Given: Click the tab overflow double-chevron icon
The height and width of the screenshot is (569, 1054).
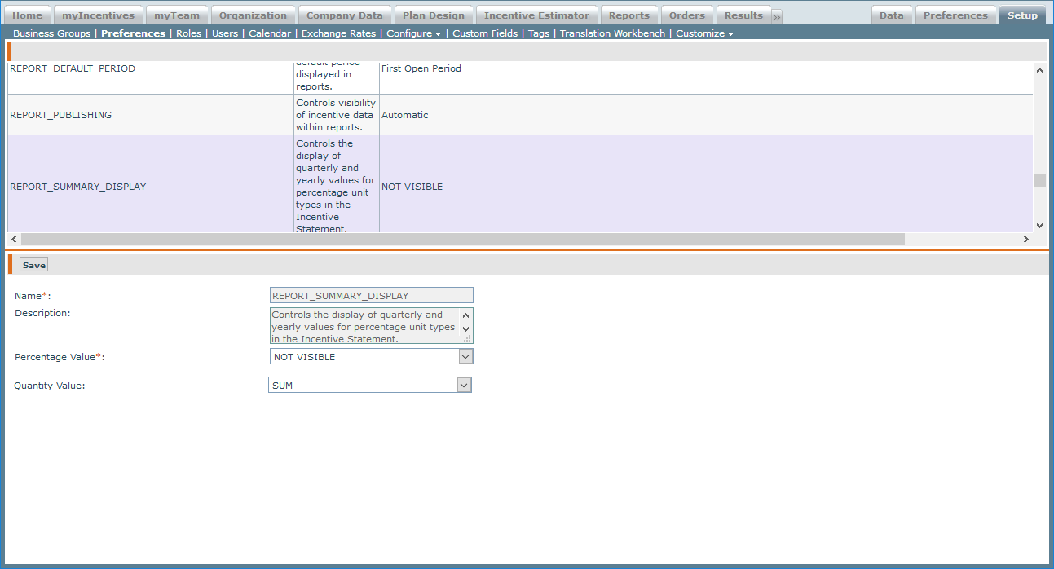Looking at the screenshot, I should coord(777,16).
